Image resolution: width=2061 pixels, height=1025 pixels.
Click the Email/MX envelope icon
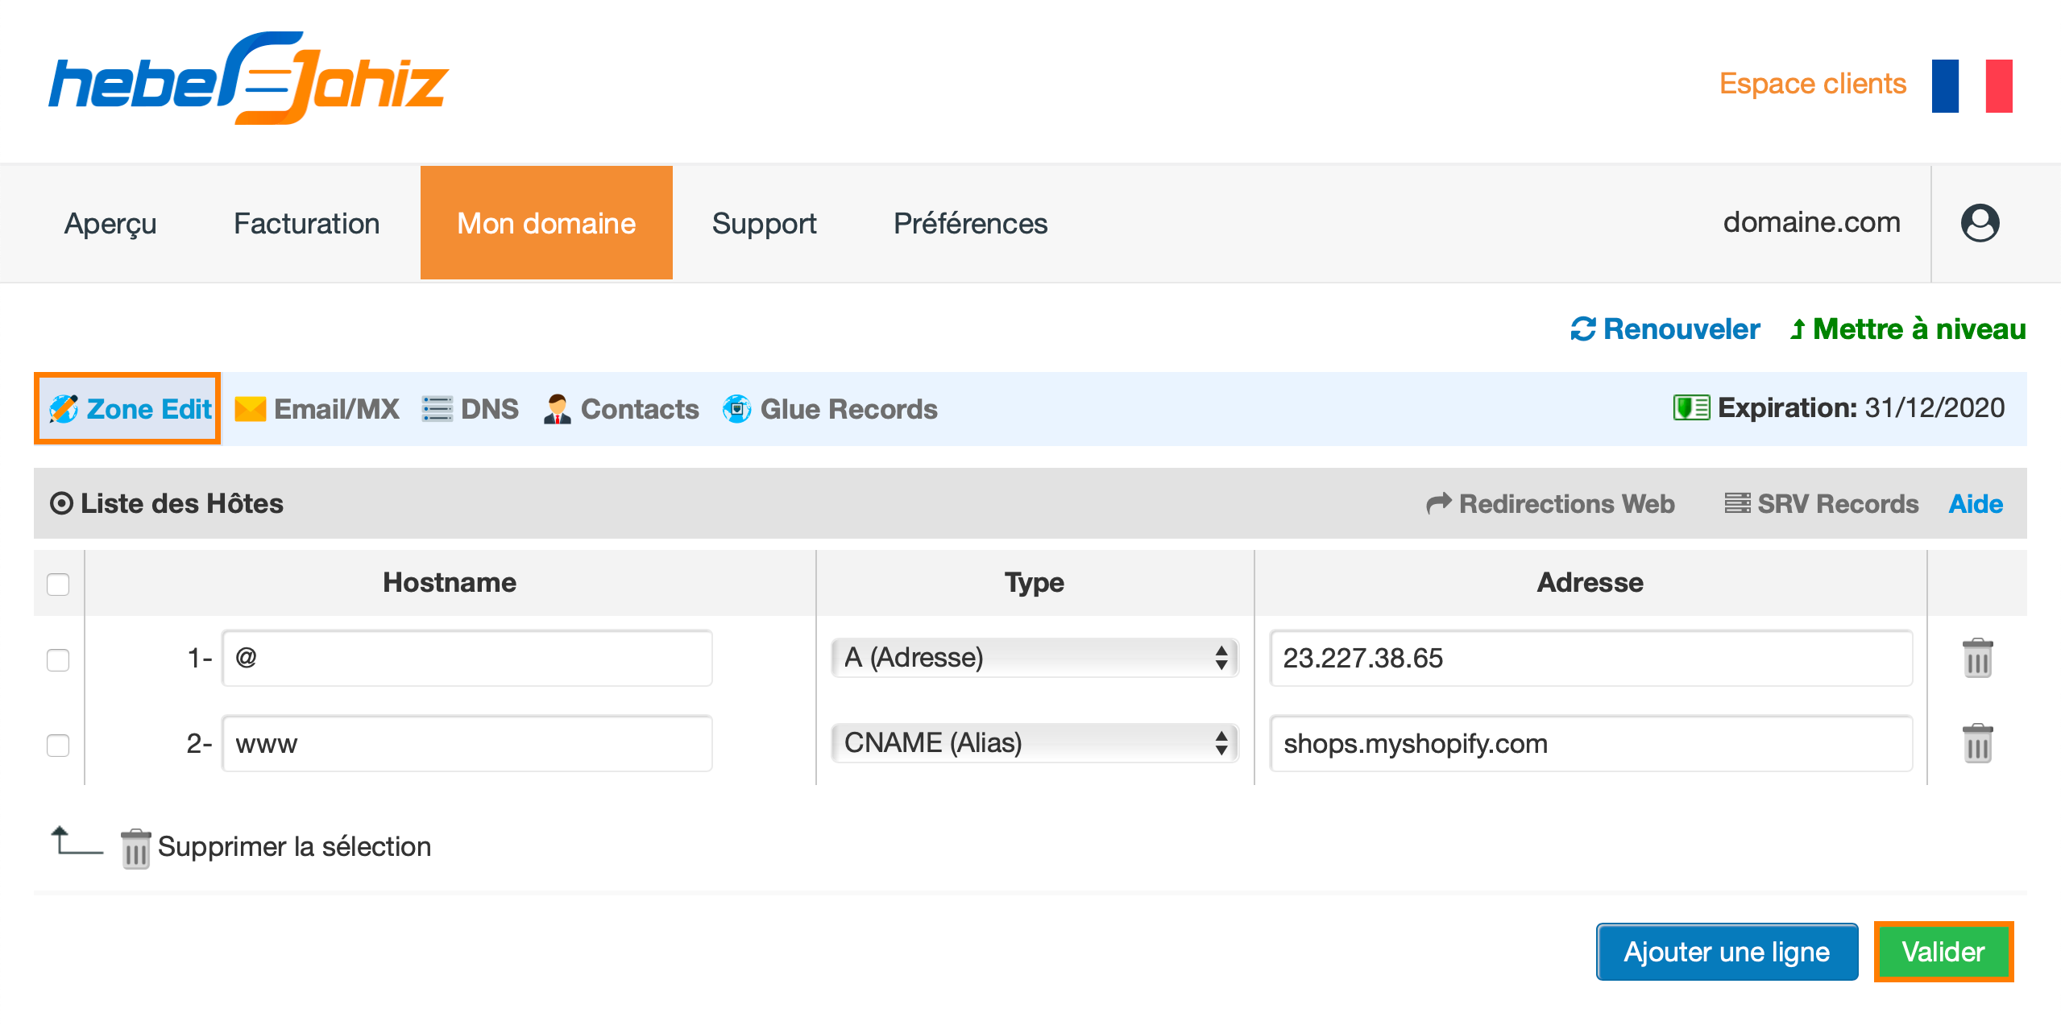pyautogui.click(x=250, y=409)
